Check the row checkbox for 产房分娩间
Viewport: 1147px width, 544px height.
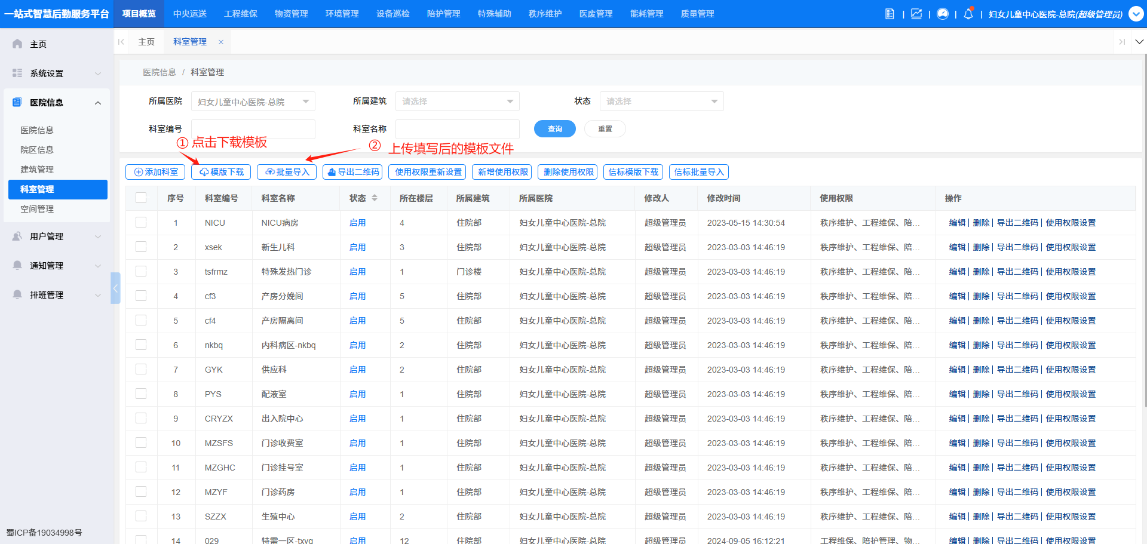141,296
